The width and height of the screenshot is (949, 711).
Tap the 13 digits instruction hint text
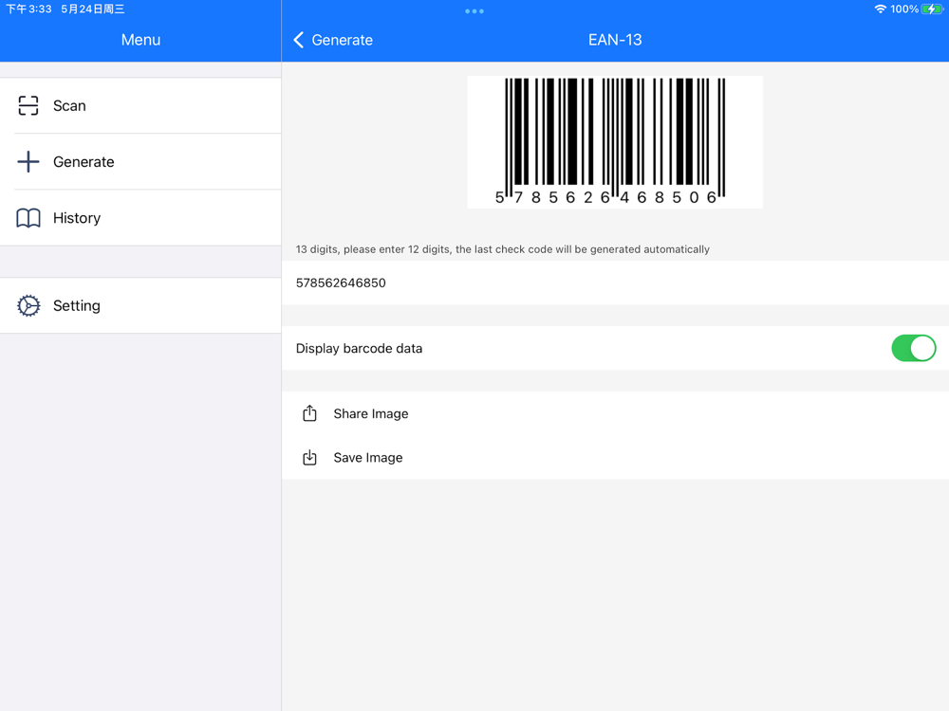pyautogui.click(x=502, y=249)
